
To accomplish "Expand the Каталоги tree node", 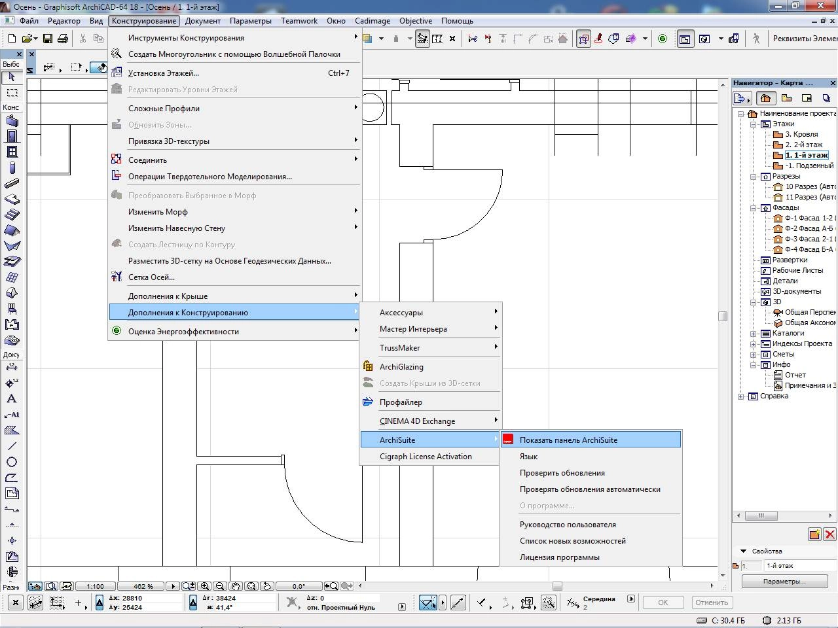I will click(754, 334).
